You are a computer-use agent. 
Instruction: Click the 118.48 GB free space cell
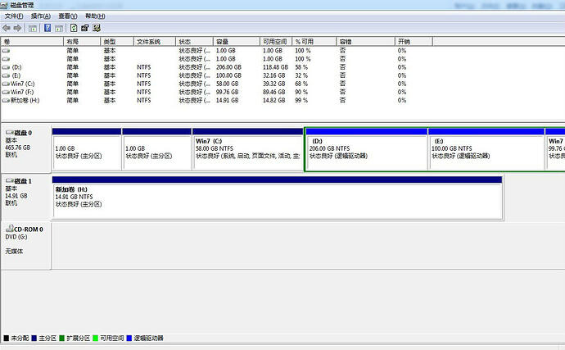[x=275, y=67]
